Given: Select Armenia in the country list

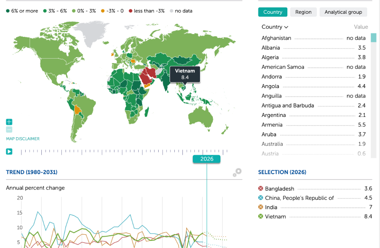Looking at the screenshot, I should 313,125.
